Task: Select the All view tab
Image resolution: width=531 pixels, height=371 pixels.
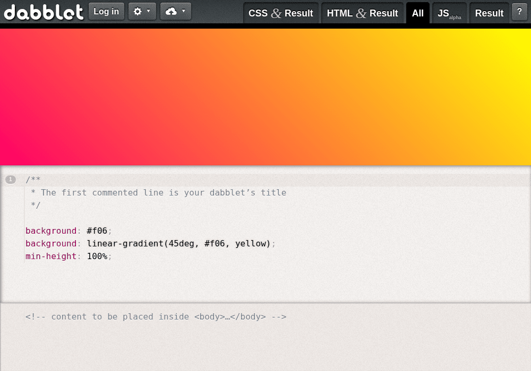Action: 417,13
